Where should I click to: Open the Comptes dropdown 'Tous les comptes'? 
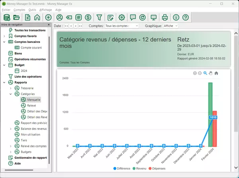[122, 26]
